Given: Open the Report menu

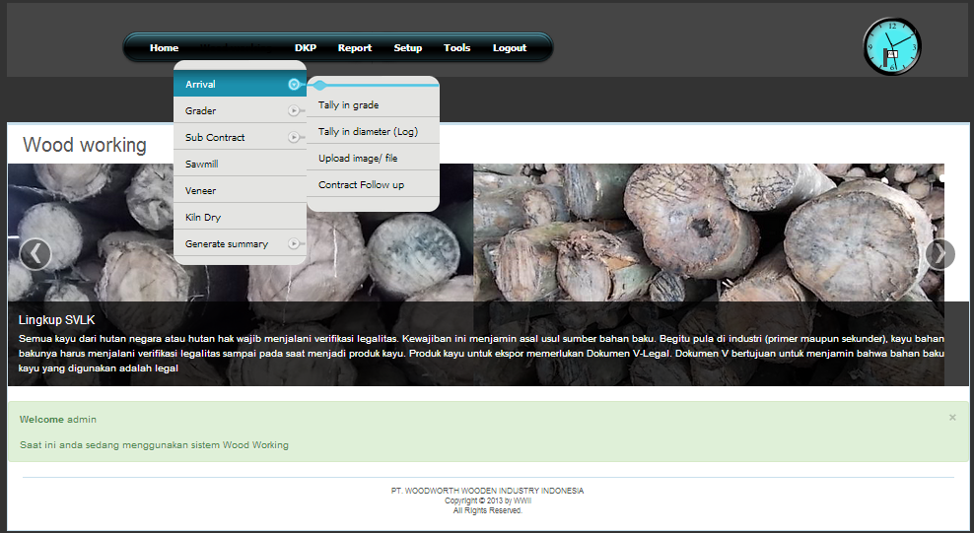Looking at the screenshot, I should (x=355, y=48).
